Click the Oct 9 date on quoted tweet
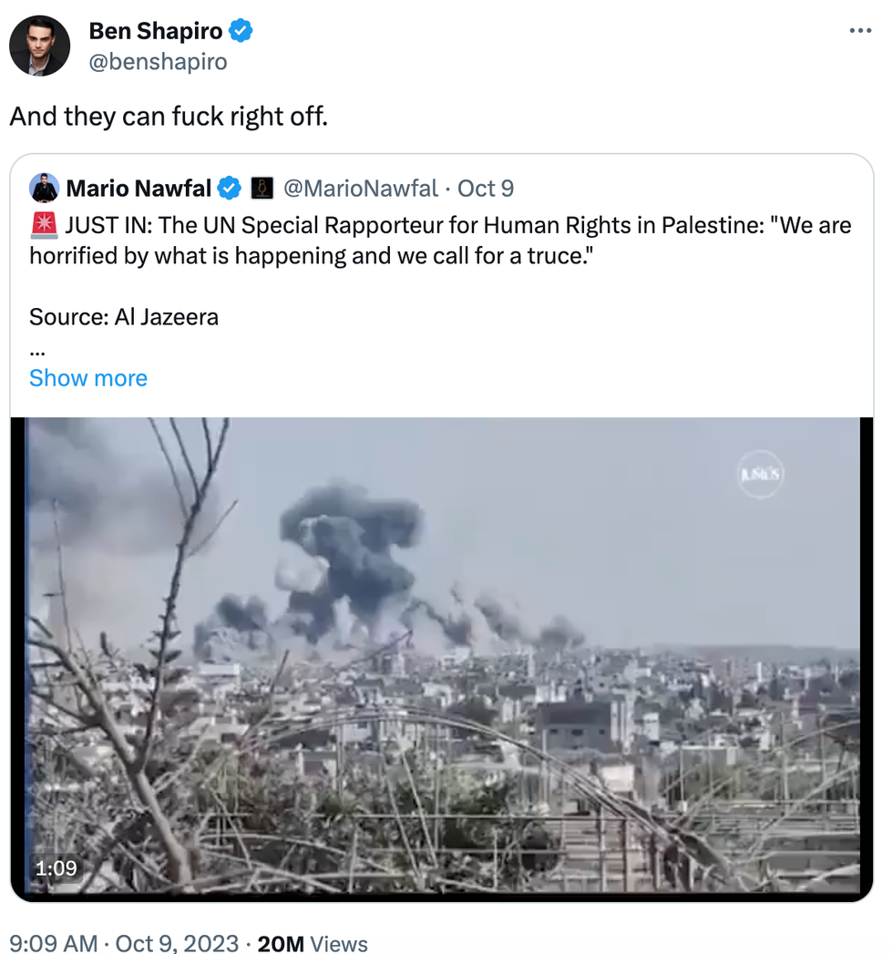Screen dimensions: 893x954 coord(486,189)
